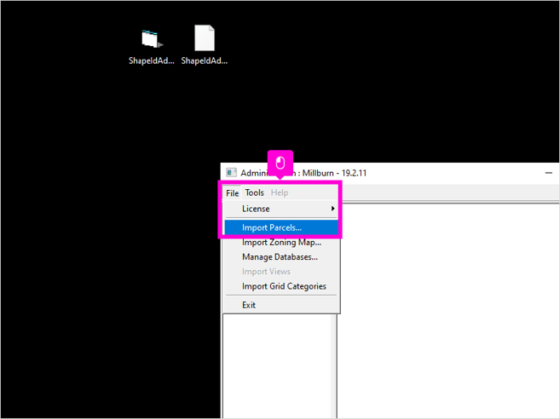Click the empty left navigation pane

277,366
